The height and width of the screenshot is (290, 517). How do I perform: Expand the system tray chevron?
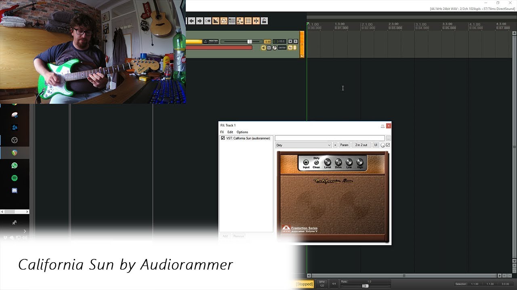pyautogui.click(x=25, y=231)
